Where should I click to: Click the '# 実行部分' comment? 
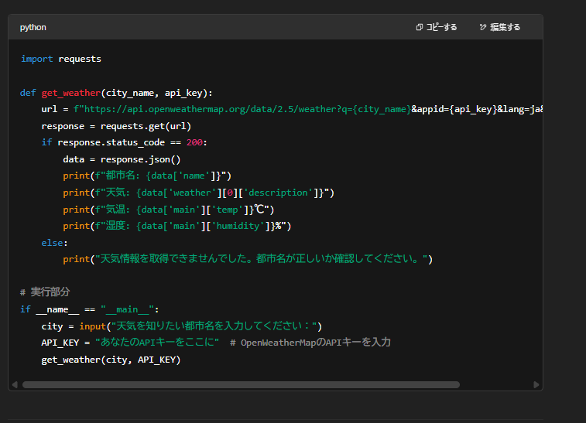tap(45, 292)
